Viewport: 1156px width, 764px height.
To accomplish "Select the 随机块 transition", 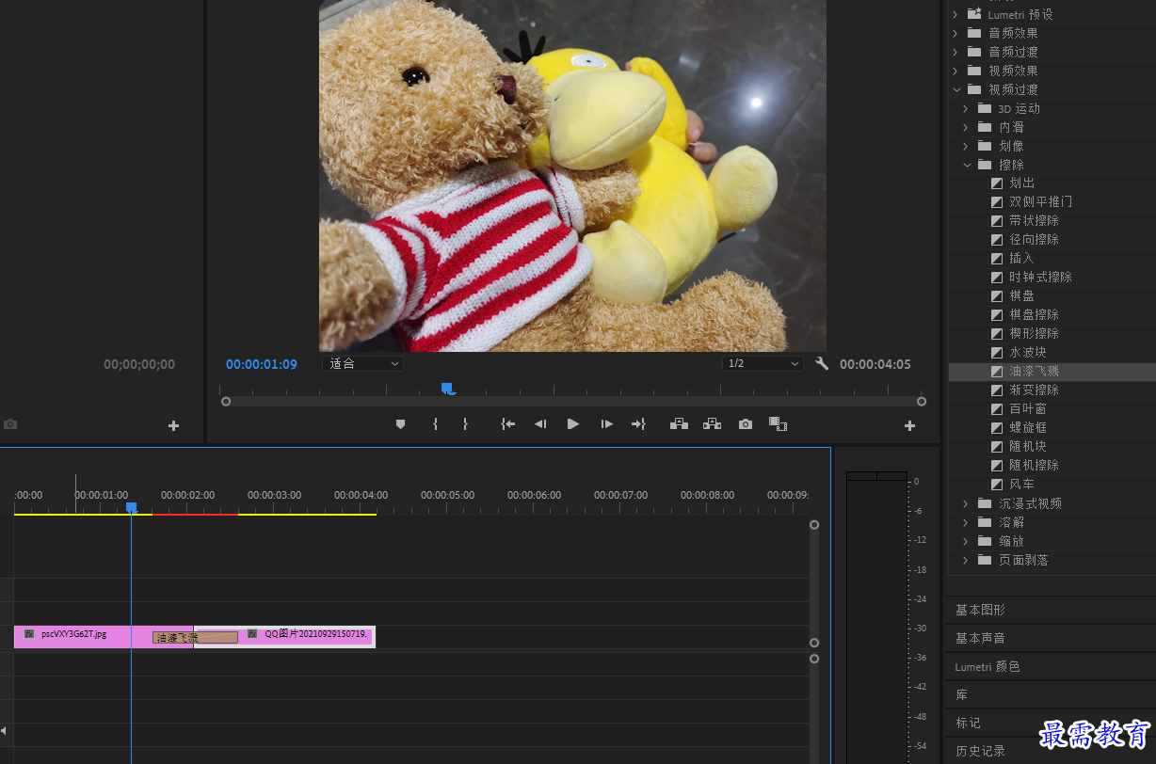I will click(x=1028, y=447).
